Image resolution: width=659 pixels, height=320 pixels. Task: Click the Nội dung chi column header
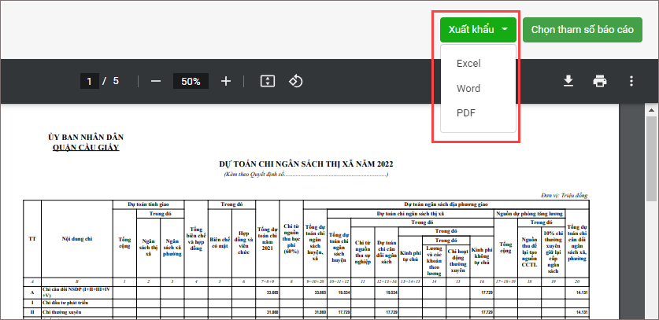76,238
